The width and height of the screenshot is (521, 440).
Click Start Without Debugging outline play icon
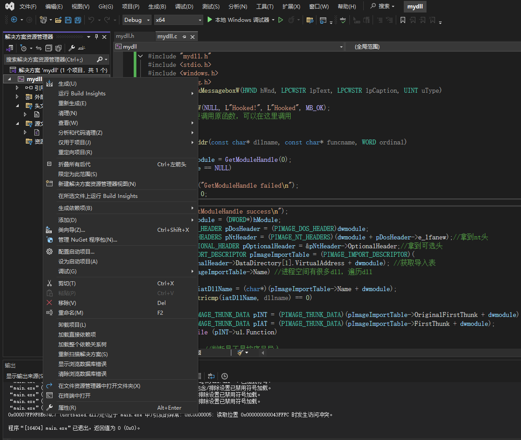coord(281,20)
